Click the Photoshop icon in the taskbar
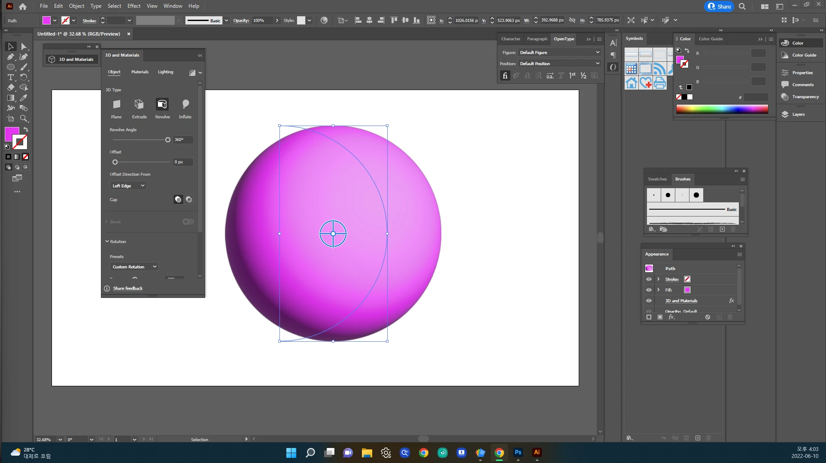This screenshot has height=463, width=826. click(x=518, y=453)
